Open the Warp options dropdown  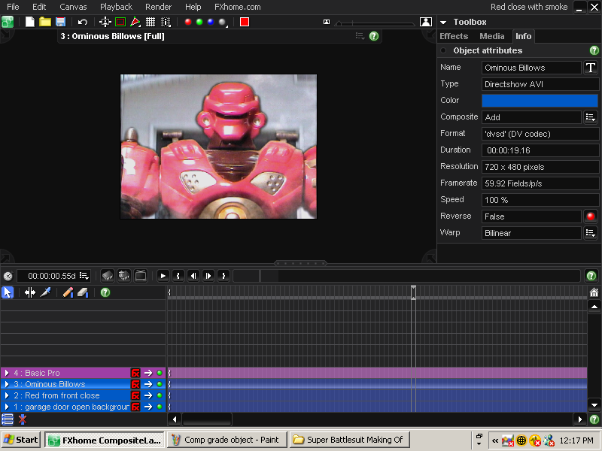point(591,233)
